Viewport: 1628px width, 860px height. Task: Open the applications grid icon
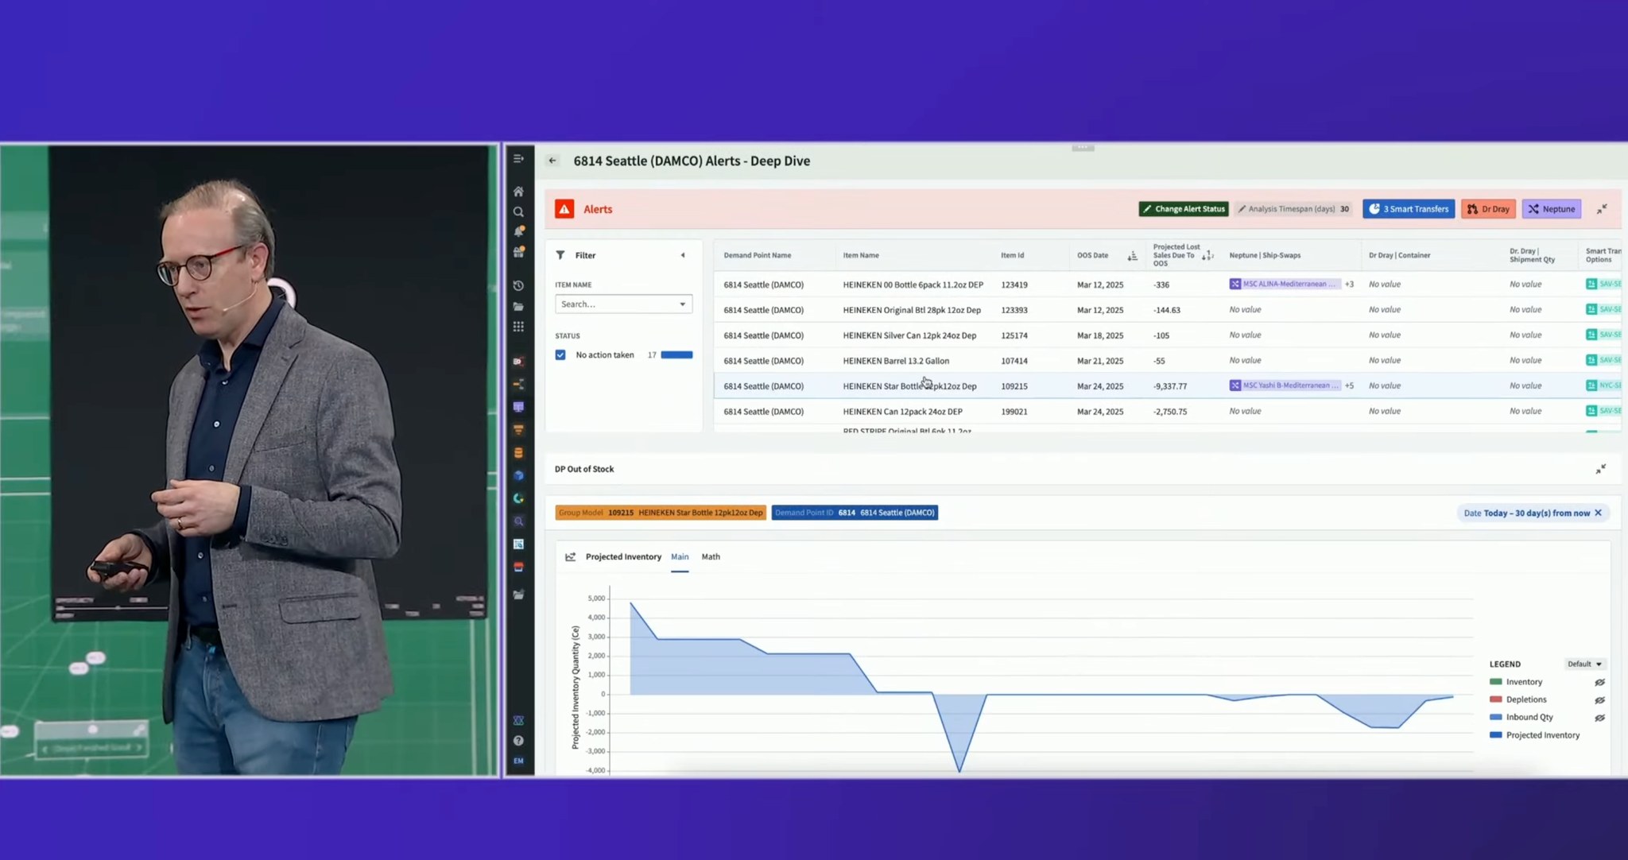coord(518,327)
